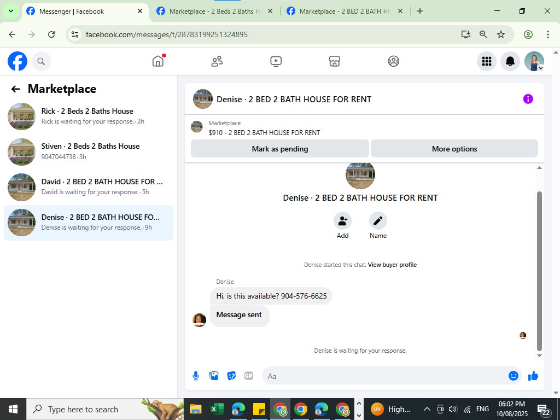Click the Name pencil edit icon

click(378, 221)
